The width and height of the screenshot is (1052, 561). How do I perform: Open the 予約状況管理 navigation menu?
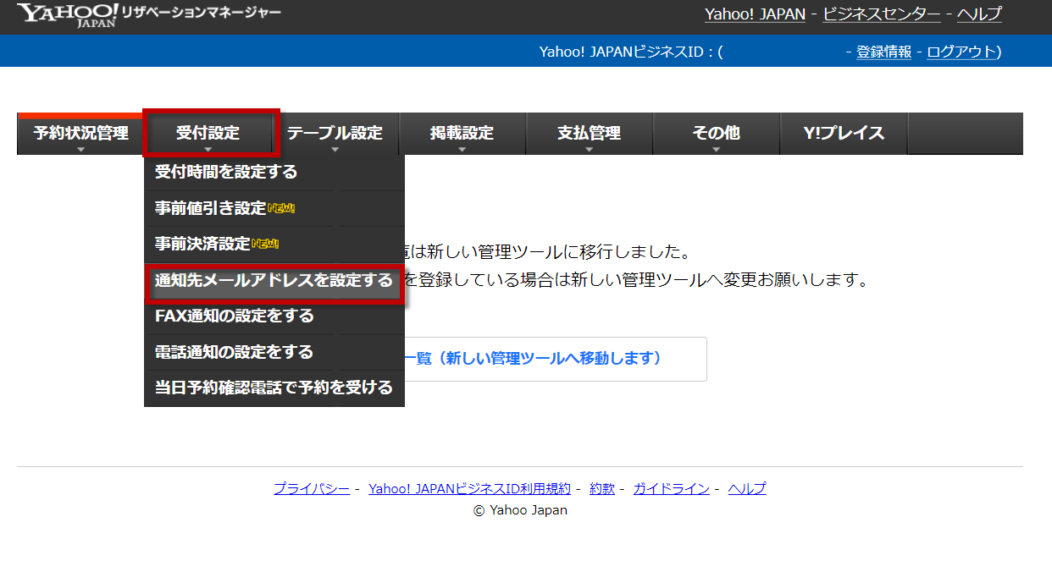(x=81, y=134)
